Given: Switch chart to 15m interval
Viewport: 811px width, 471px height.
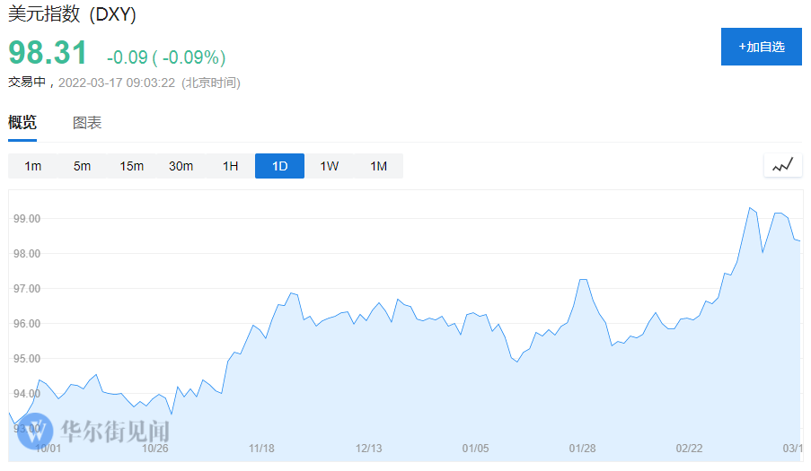Looking at the screenshot, I should coord(132,166).
